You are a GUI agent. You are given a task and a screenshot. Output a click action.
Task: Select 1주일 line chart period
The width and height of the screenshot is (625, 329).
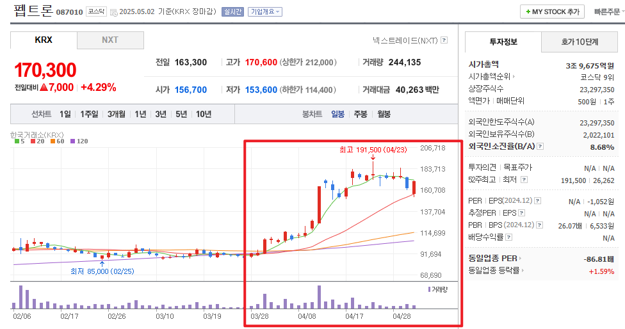[89, 115]
